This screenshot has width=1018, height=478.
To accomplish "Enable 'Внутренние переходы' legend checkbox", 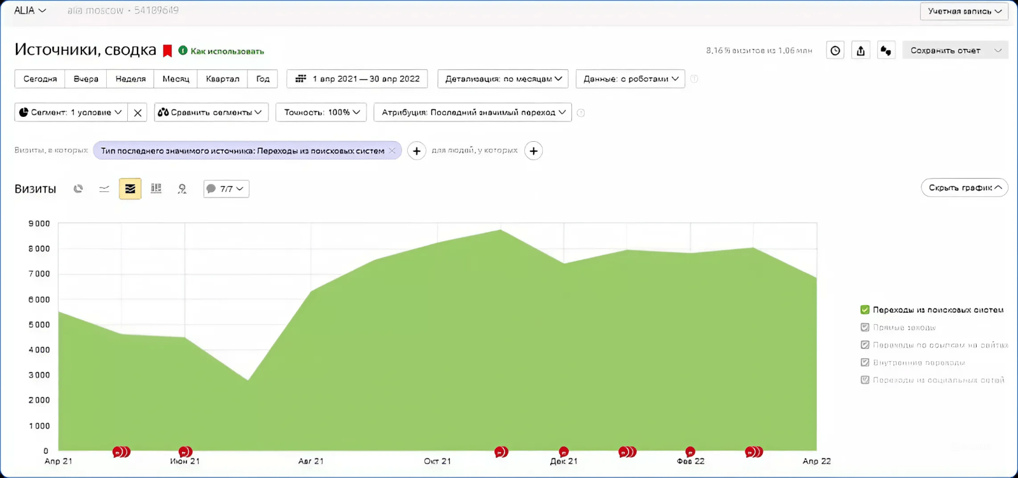I will 865,362.
